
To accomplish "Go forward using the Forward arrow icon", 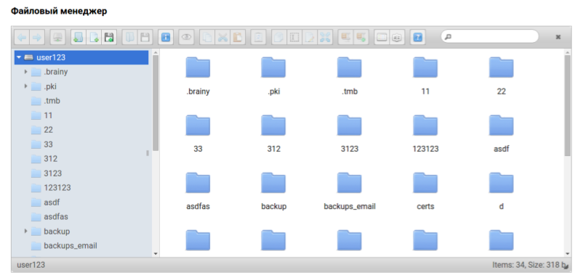I will 36,37.
